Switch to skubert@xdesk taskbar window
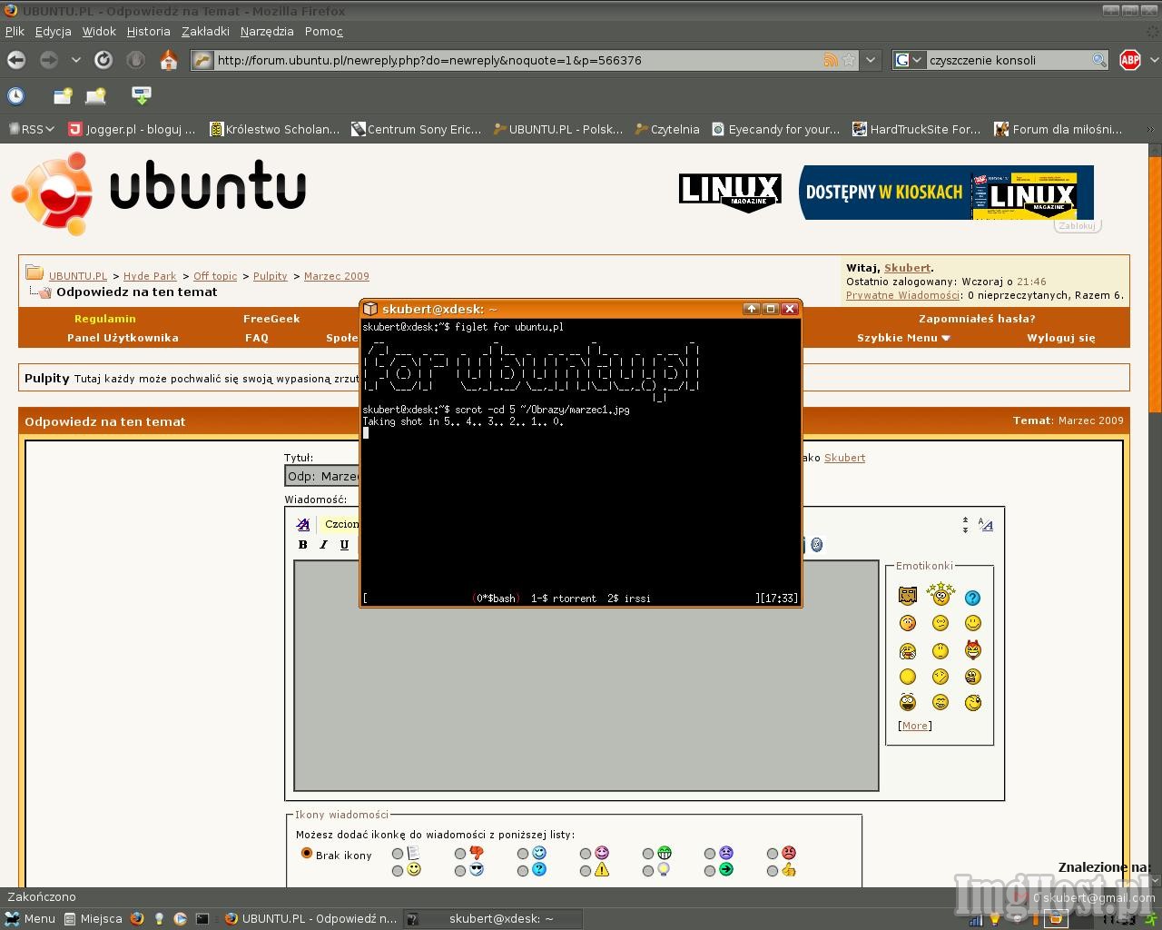Image resolution: width=1162 pixels, height=930 pixels. point(493,918)
